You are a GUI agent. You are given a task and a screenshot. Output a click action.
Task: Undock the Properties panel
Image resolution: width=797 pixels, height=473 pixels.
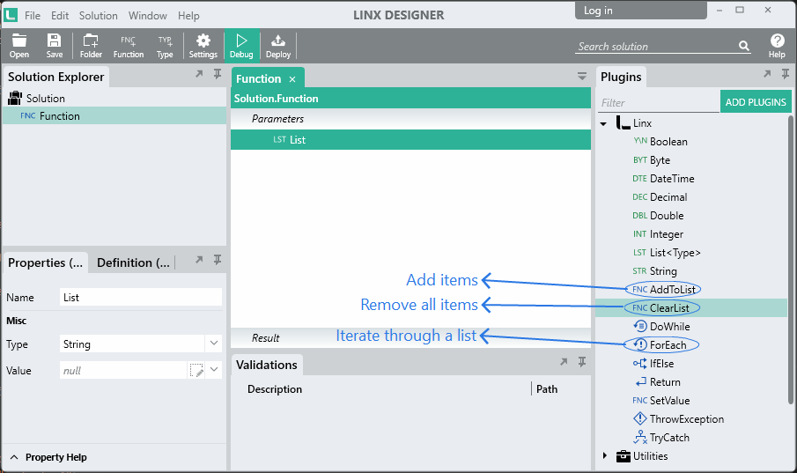tap(199, 260)
